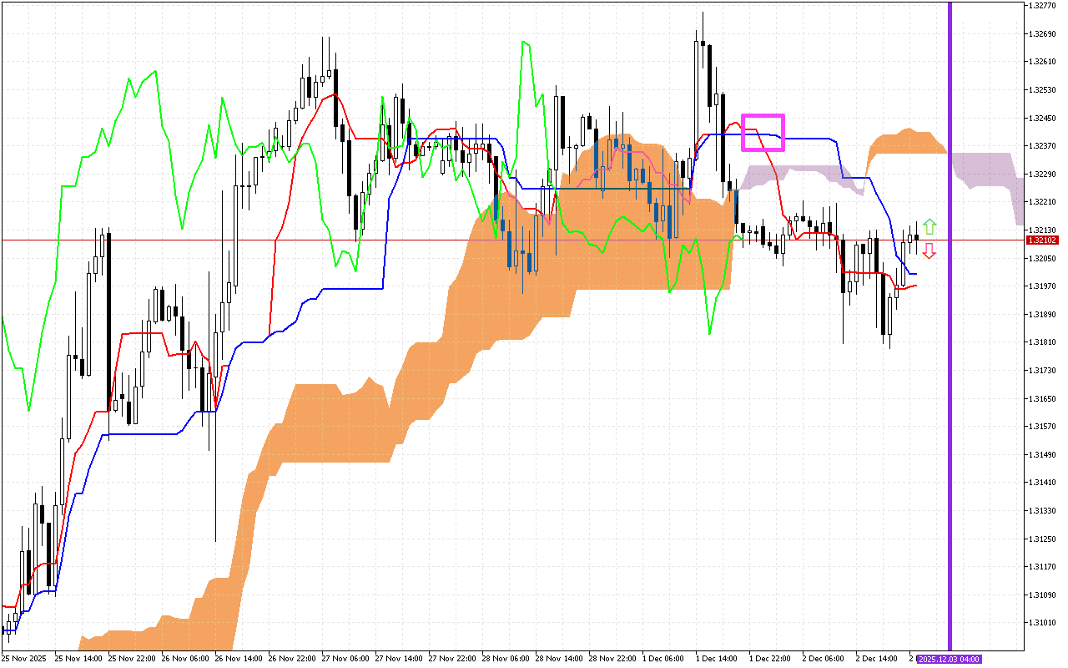Click the magenta highlight rectangle on the chart
The image size is (1068, 668).
763,134
